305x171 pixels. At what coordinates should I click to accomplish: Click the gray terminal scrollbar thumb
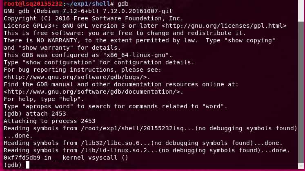click(x=301, y=93)
